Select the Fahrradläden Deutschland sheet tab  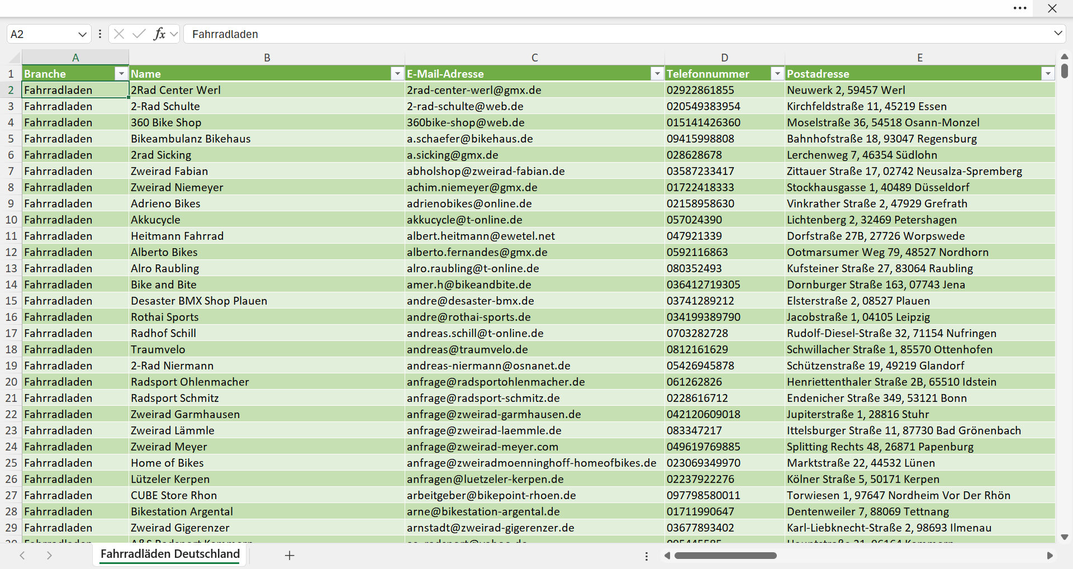coord(170,554)
